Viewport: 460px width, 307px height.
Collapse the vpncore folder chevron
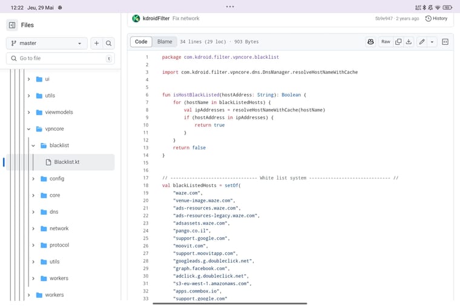tap(29, 129)
